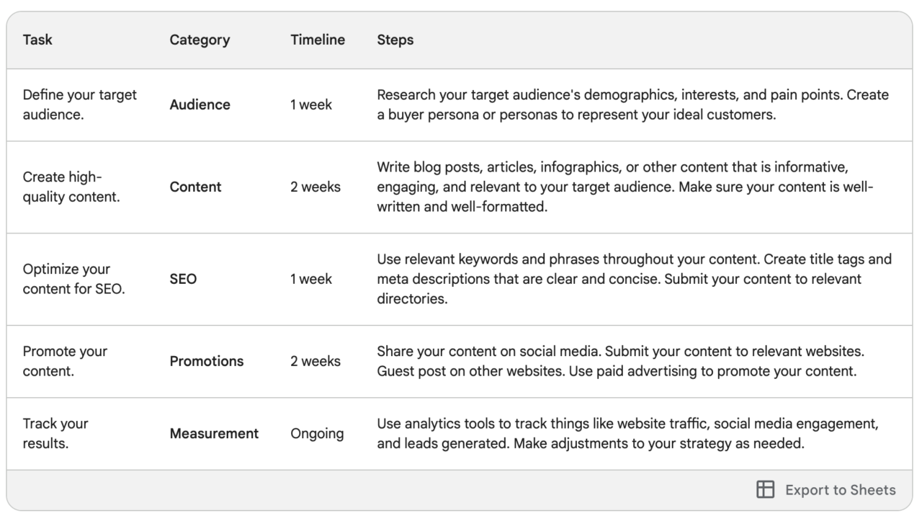Click the Ongoing timeline cell
Image resolution: width=922 pixels, height=521 pixels.
coord(317,433)
